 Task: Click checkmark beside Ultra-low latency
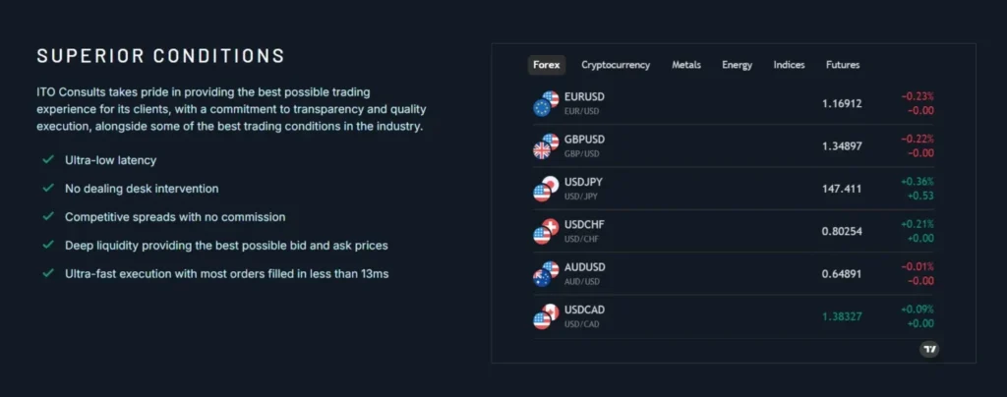click(47, 159)
